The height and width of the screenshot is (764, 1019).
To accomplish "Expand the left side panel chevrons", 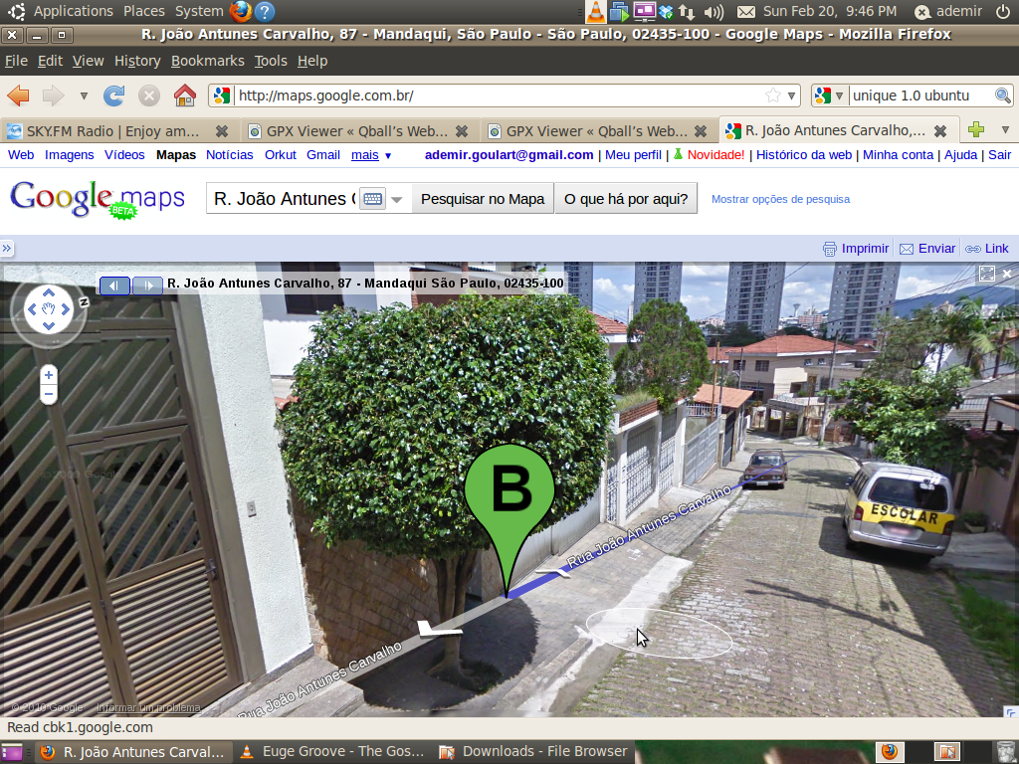I will pyautogui.click(x=7, y=249).
